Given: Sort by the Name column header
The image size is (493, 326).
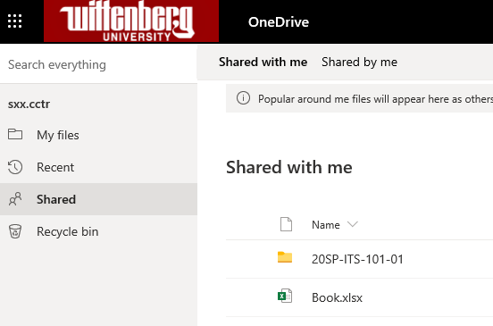Looking at the screenshot, I should click(x=326, y=225).
